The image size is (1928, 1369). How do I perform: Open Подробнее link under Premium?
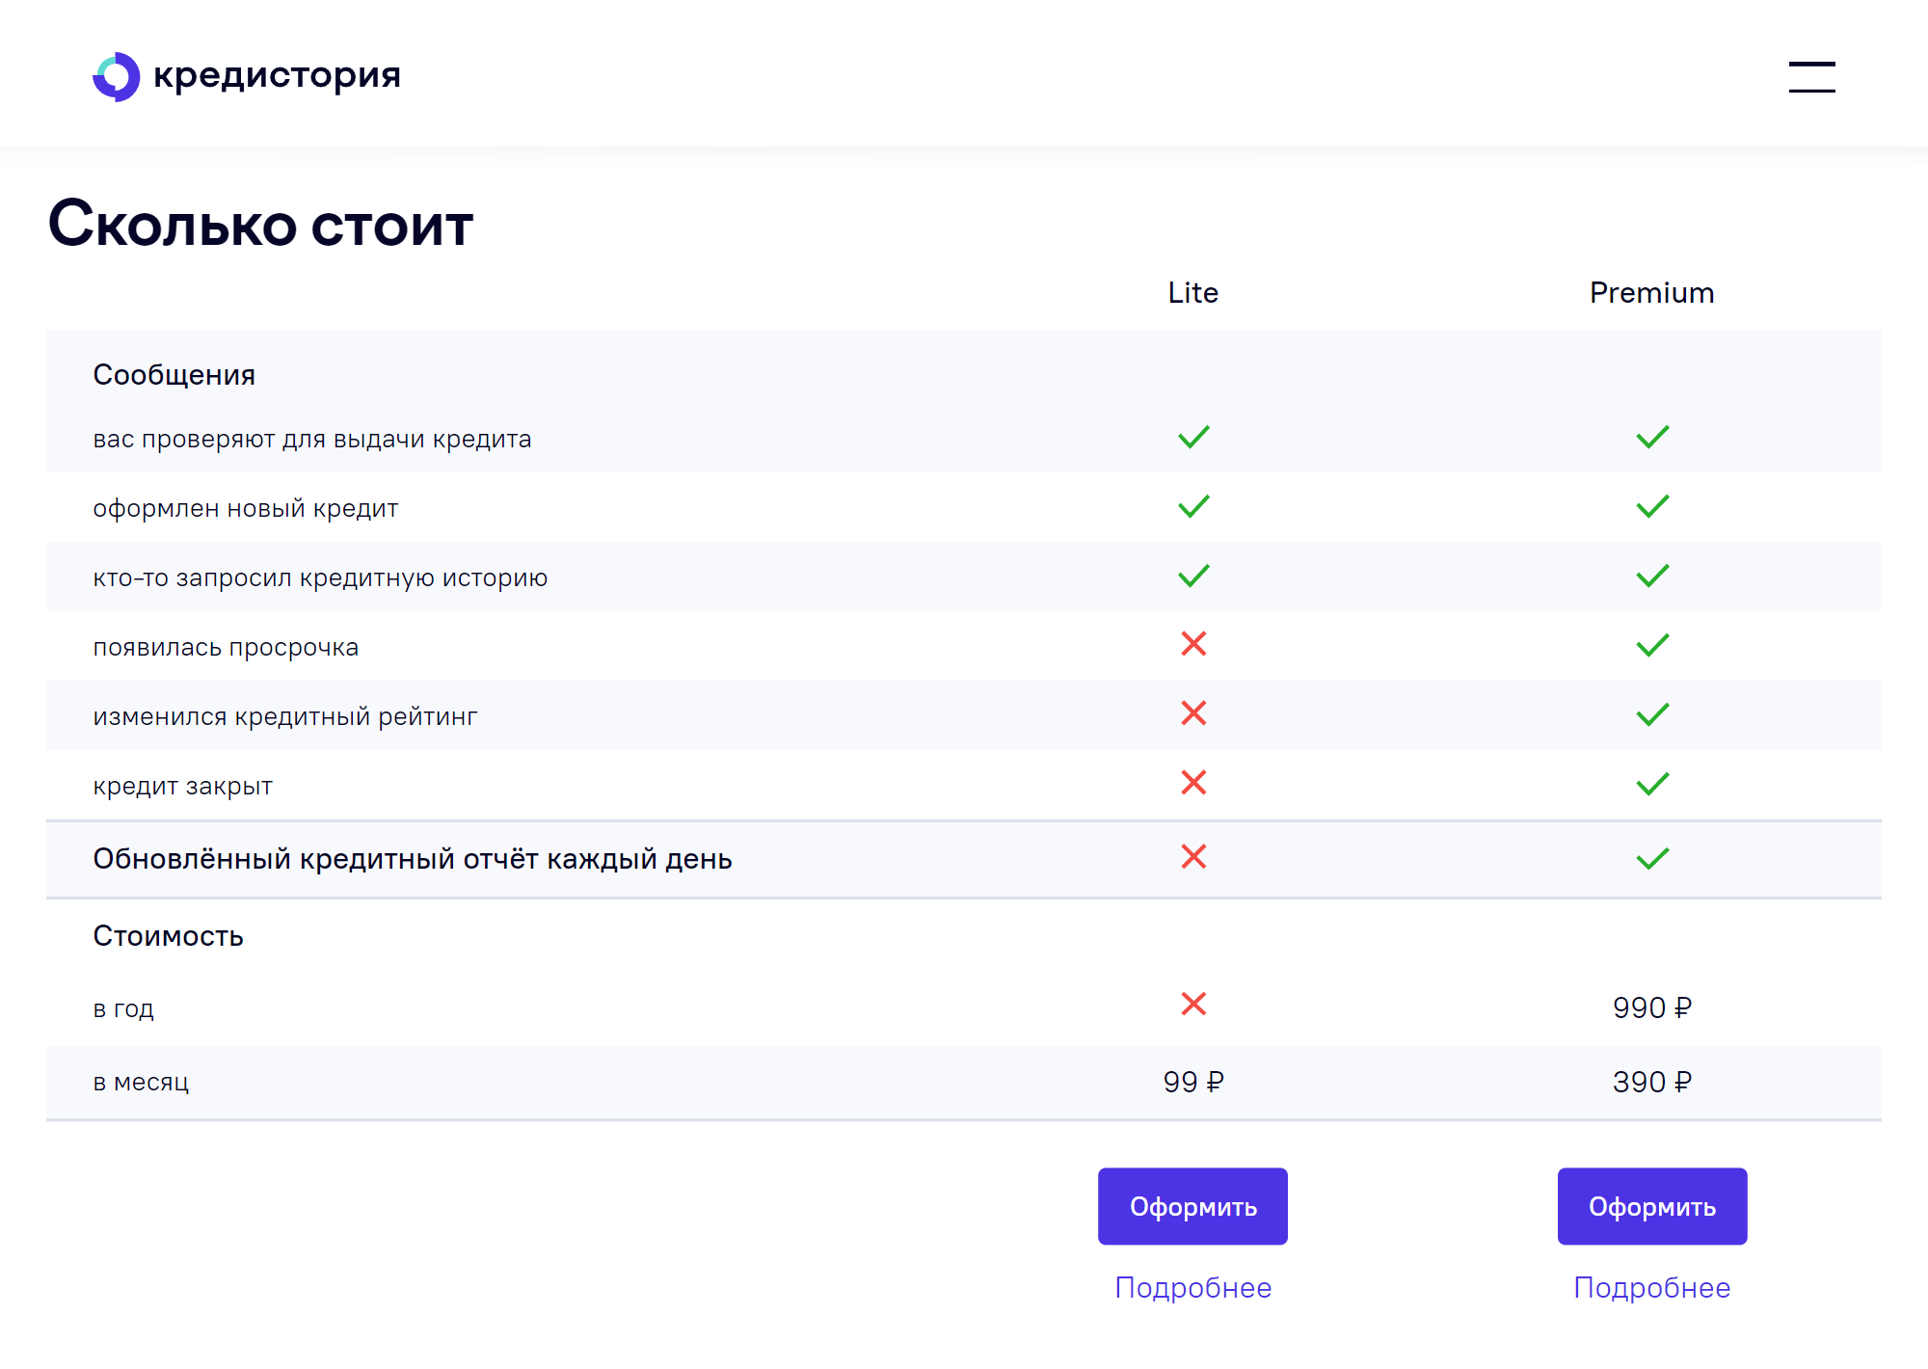pyautogui.click(x=1652, y=1287)
